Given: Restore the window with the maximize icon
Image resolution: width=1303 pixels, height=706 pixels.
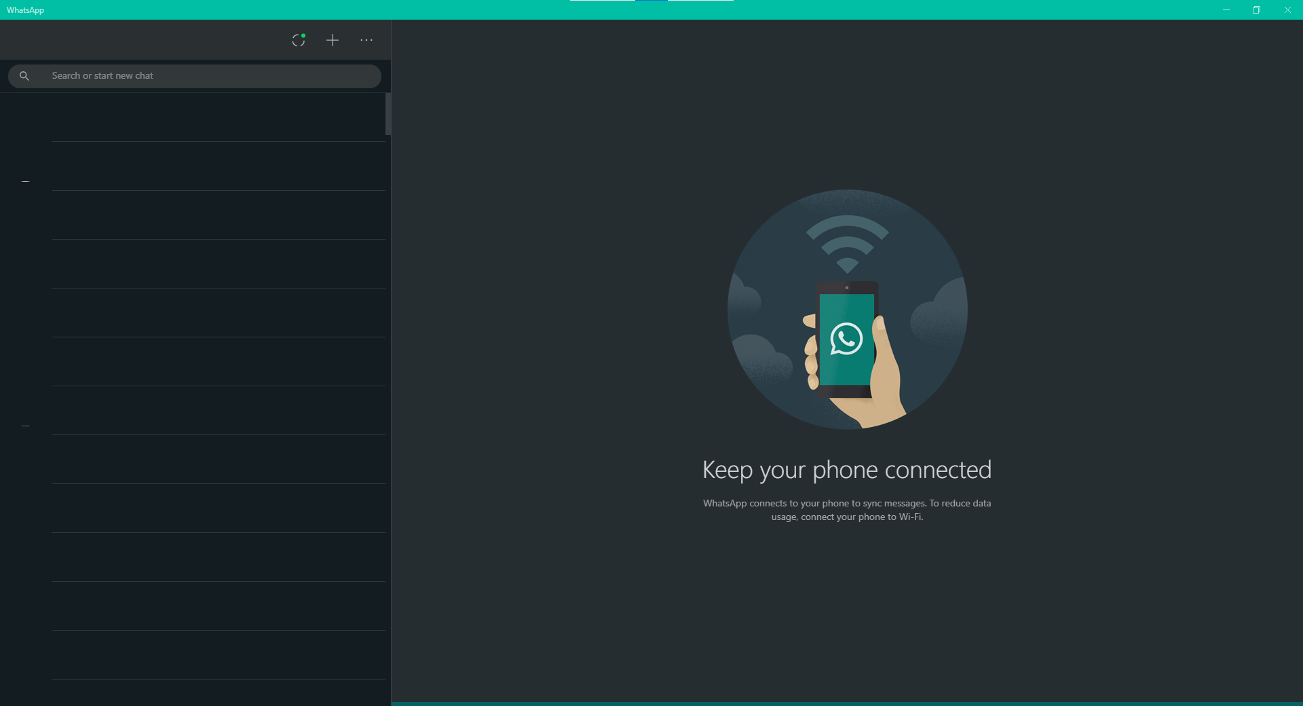Looking at the screenshot, I should point(1256,10).
